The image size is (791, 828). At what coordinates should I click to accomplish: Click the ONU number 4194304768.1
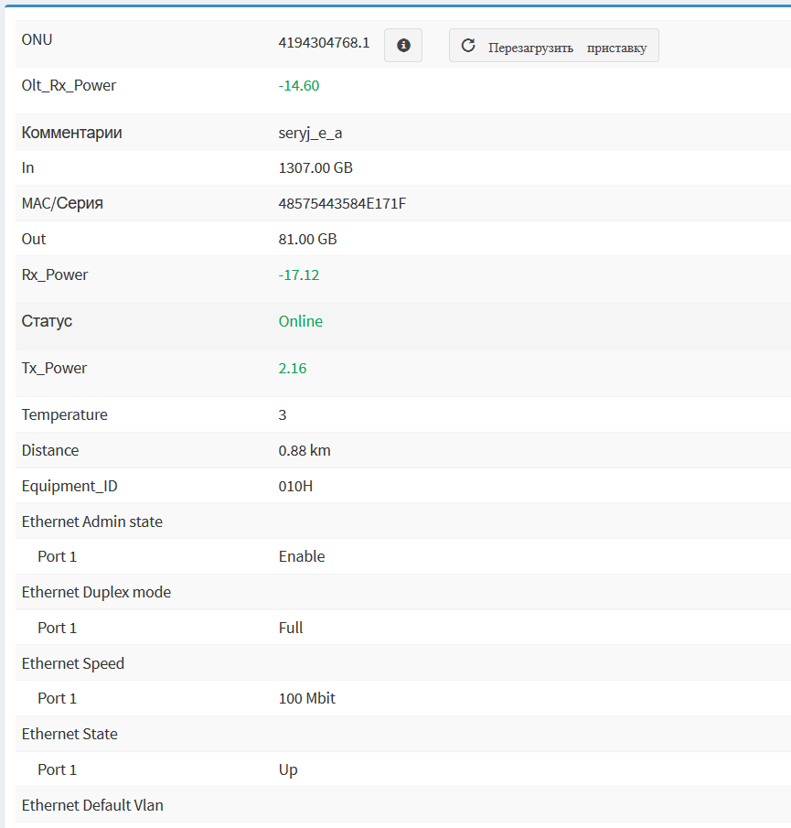click(324, 42)
